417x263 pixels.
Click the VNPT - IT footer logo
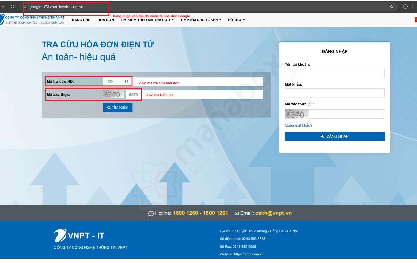point(79,236)
